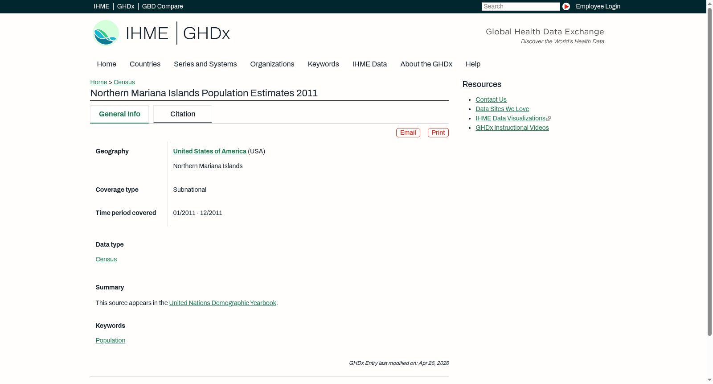
Task: Click the Home breadcrumb link
Action: click(x=98, y=82)
